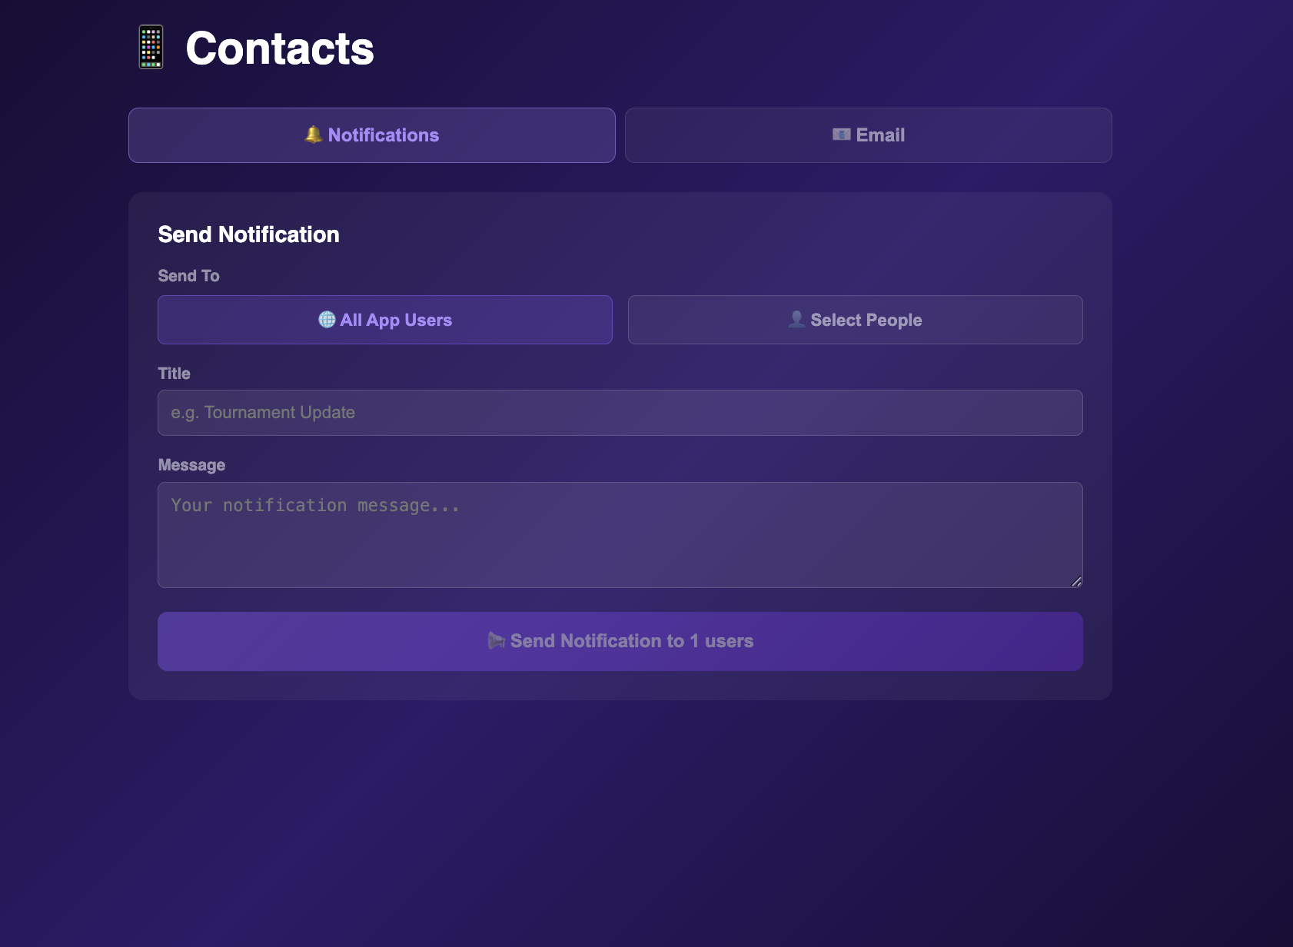Click inside the notification message textarea
The width and height of the screenshot is (1293, 947).
click(x=620, y=535)
